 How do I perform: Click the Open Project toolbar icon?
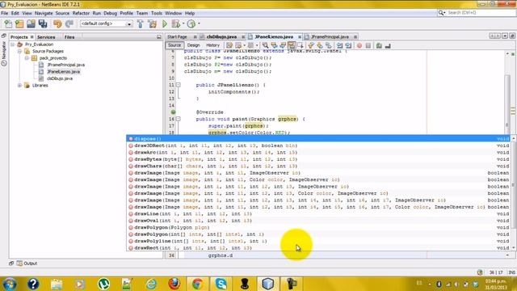click(x=31, y=23)
